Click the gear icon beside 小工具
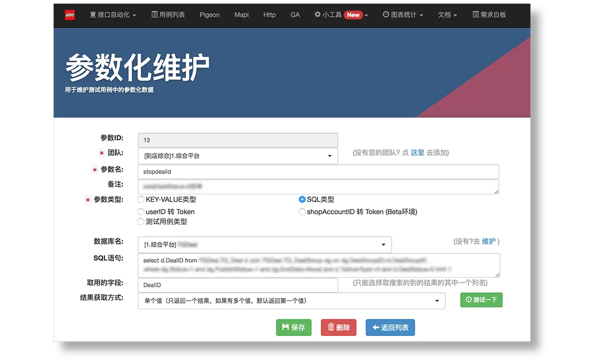 tap(318, 15)
